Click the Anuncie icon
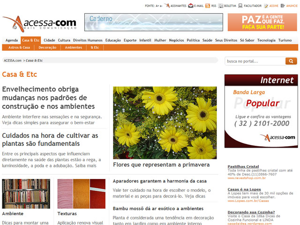This screenshot has width=300, height=225. (x=283, y=6)
